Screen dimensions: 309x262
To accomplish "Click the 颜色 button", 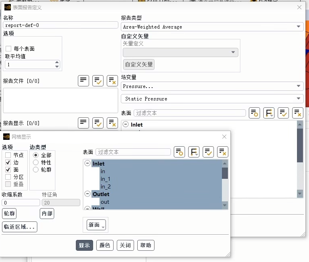I will tap(105, 245).
